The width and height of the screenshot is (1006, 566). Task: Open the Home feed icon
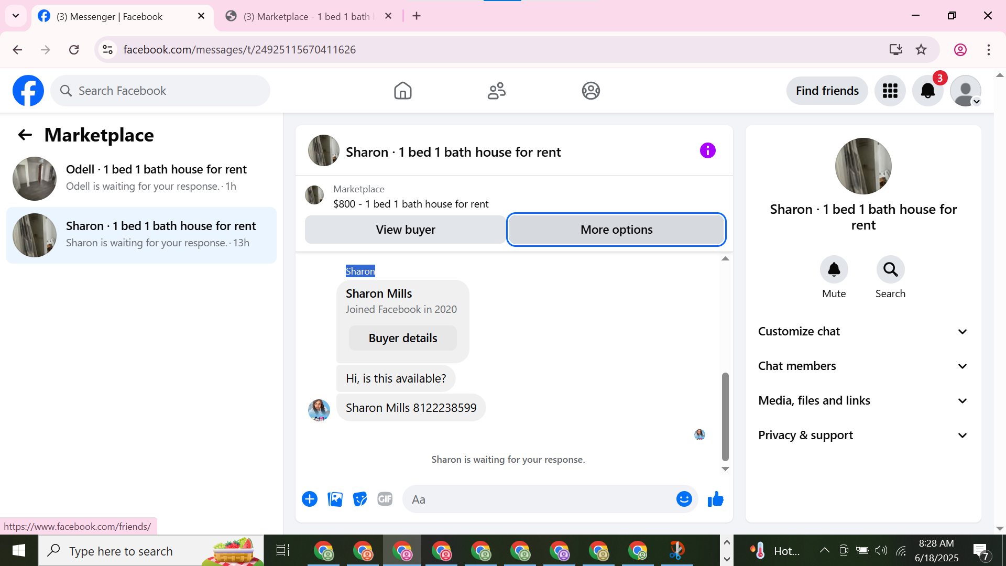pos(402,91)
